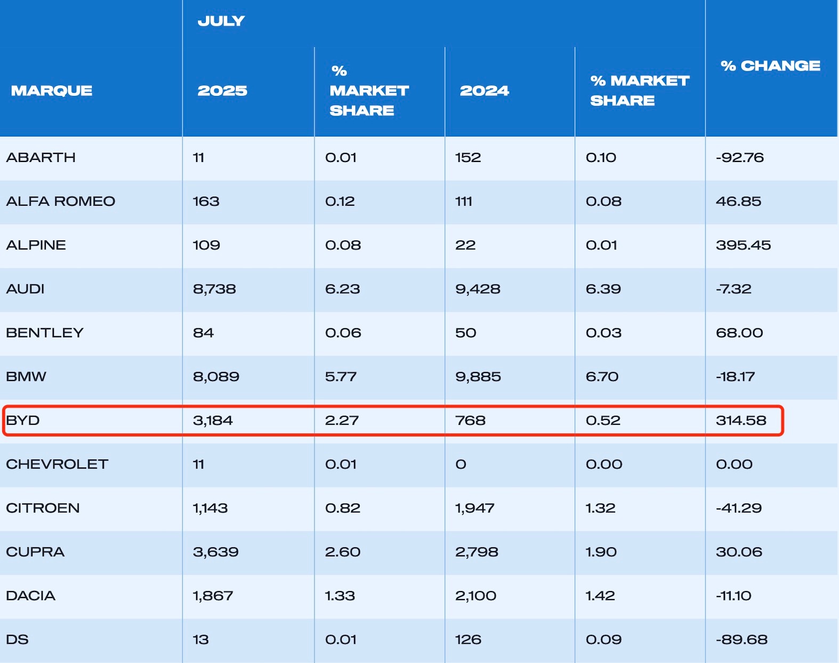This screenshot has width=839, height=663.
Task: Click Alpine's 395.45 change value
Action: 744,245
